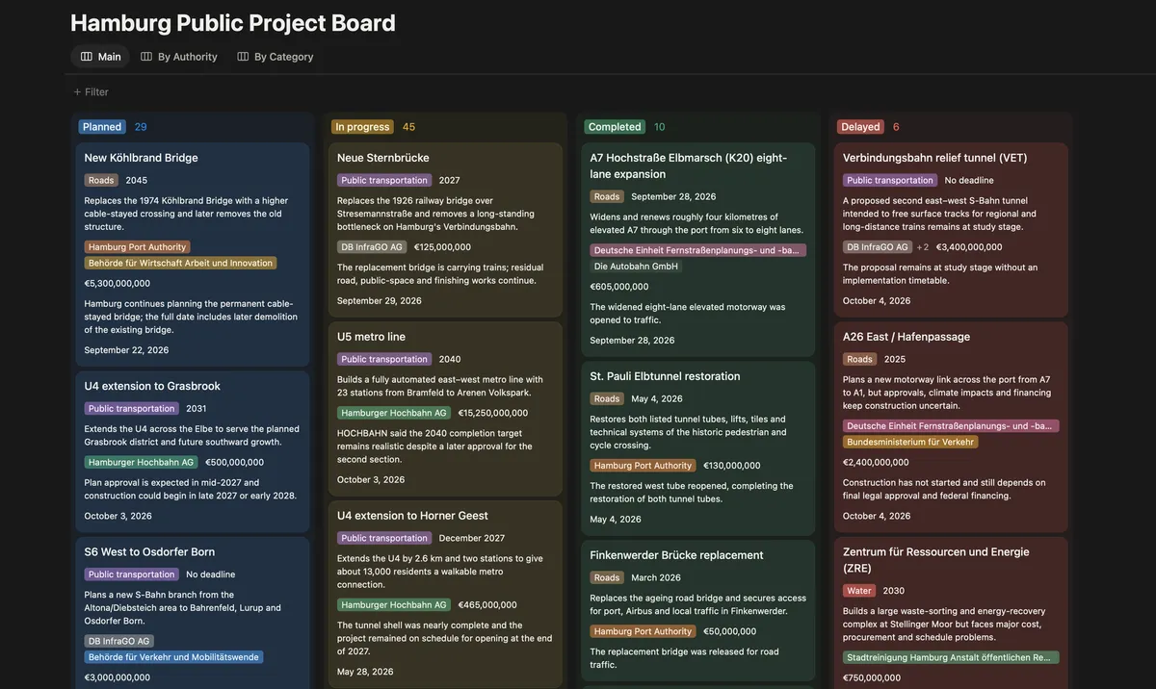Screen dimensions: 1156x689
Task: Click the +2 more authorities indicator on VET card
Action: tap(923, 247)
